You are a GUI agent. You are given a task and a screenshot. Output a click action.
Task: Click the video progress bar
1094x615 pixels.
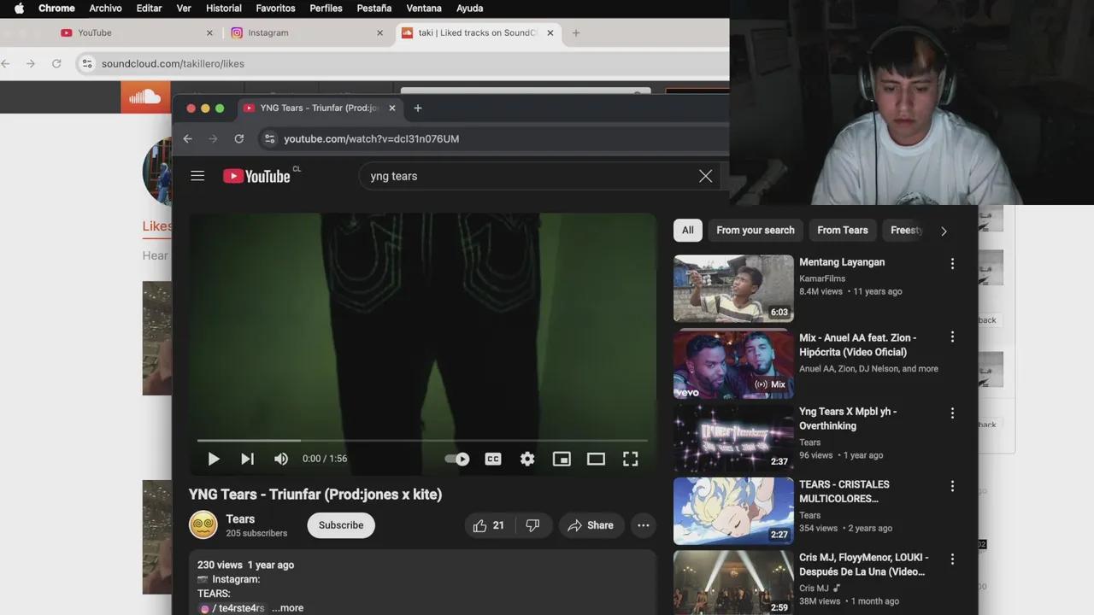pyautogui.click(x=422, y=441)
